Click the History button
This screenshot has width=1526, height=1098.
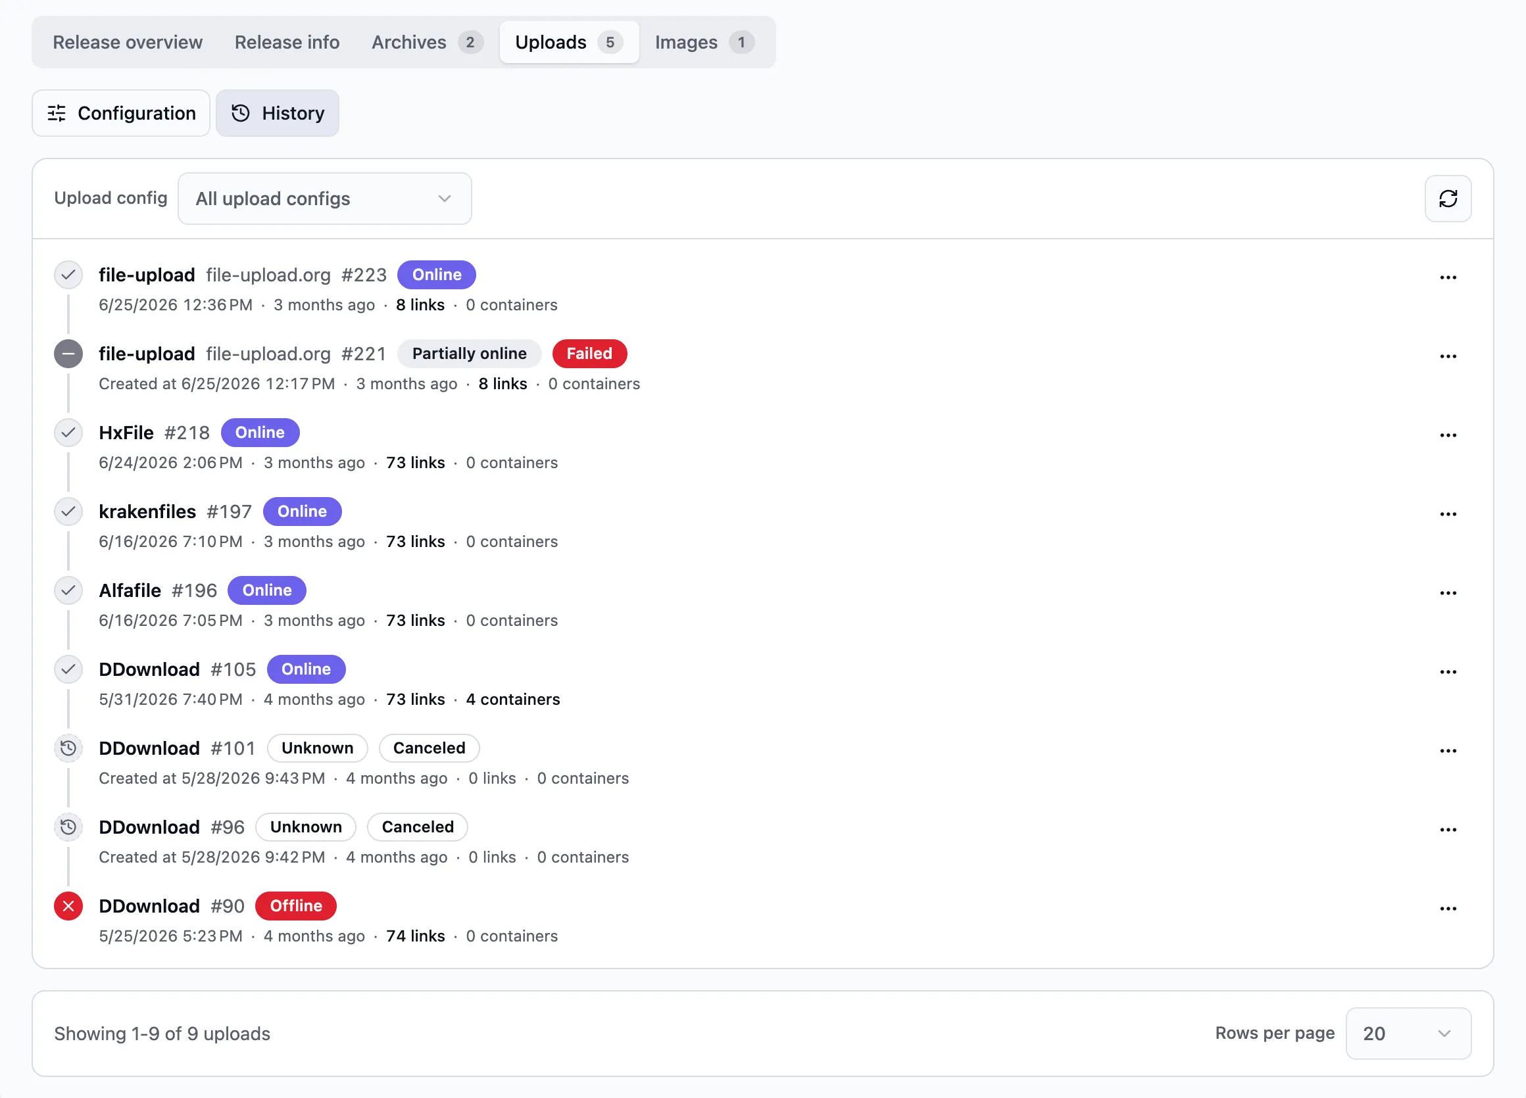(x=277, y=113)
